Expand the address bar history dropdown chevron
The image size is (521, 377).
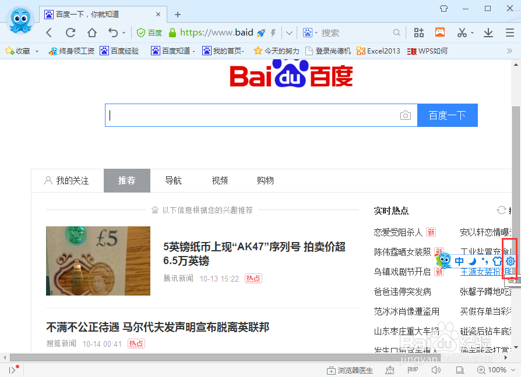[x=289, y=33]
